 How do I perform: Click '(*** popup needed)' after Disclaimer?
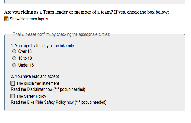[x=69, y=89]
